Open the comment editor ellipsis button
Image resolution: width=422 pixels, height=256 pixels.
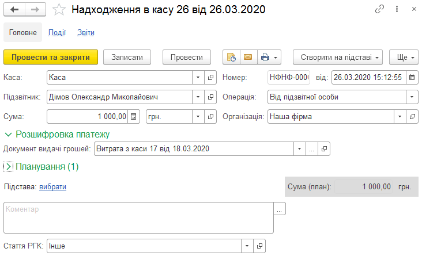tap(280, 209)
